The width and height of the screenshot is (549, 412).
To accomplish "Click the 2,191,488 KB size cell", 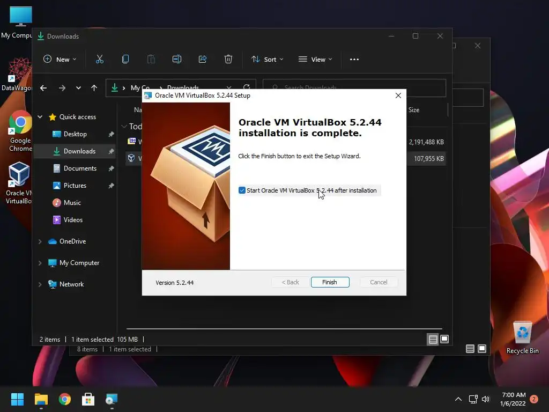I will point(426,142).
